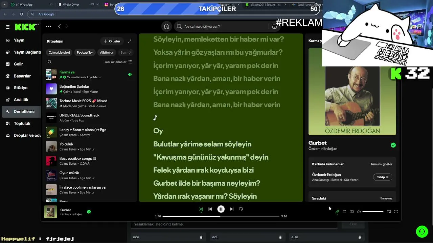Open the Kick support headset button
This screenshot has height=243, width=433.
[422, 232]
